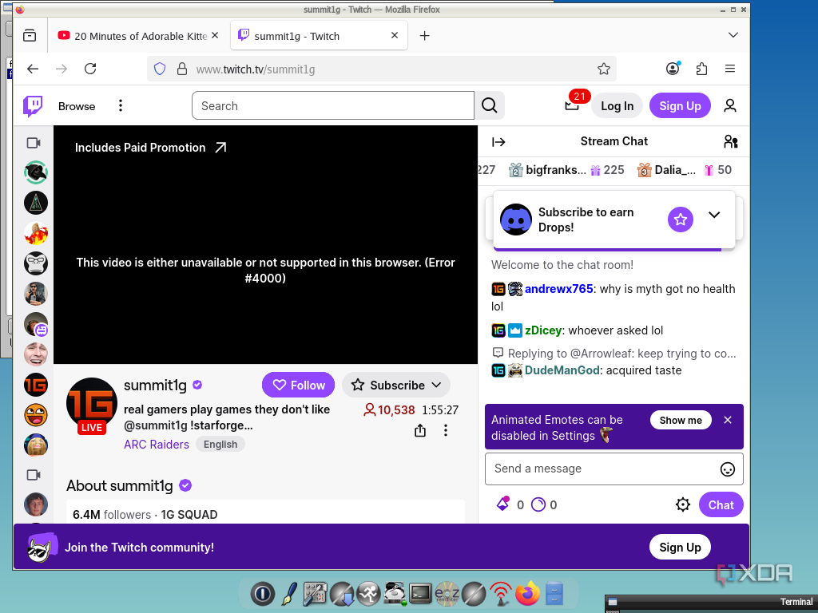Click the search magnifier button
Viewport: 818px width, 613px height.
pos(490,106)
